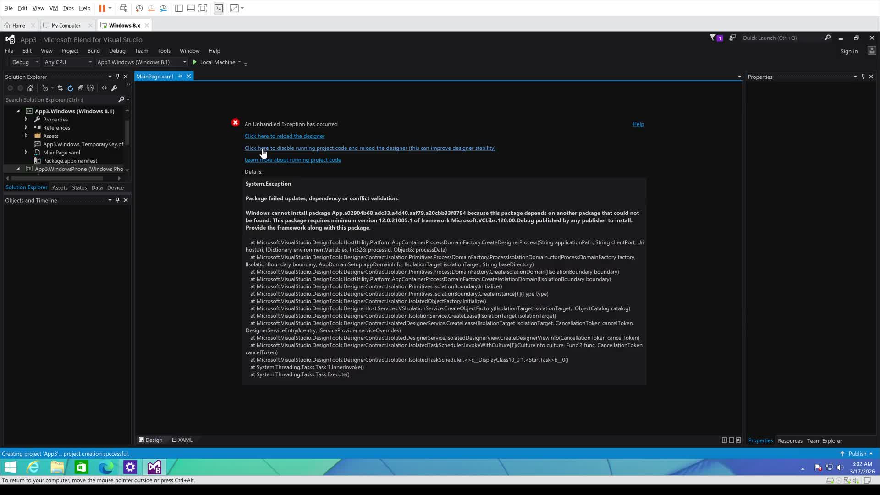Open Internet Explorer from the taskbar

click(33, 467)
